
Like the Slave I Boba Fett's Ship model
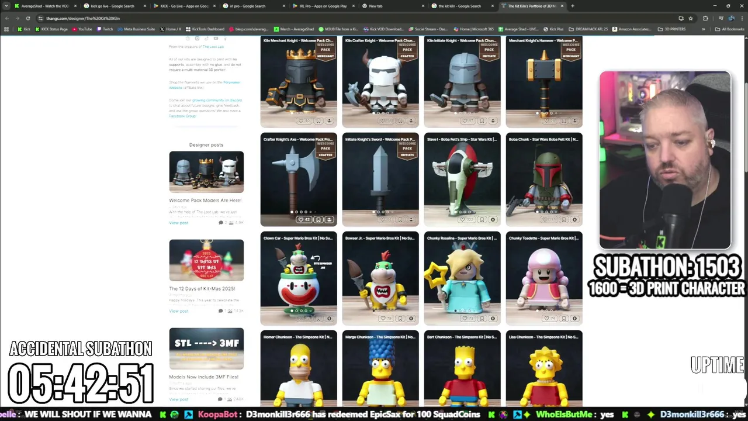[x=467, y=220]
